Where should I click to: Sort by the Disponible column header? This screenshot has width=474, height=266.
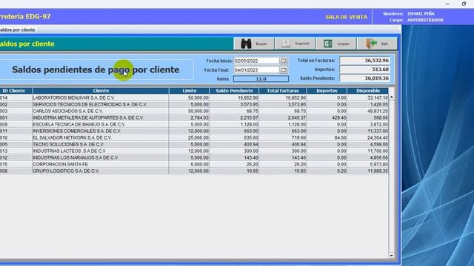point(368,91)
